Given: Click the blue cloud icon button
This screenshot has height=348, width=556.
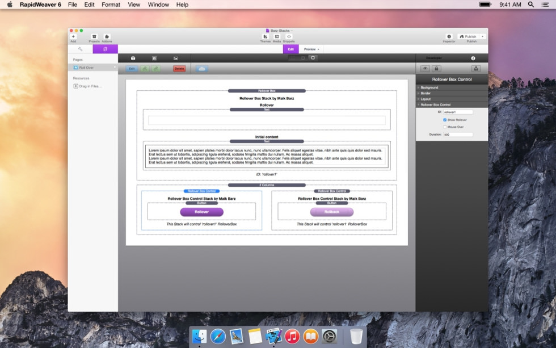Looking at the screenshot, I should point(202,69).
